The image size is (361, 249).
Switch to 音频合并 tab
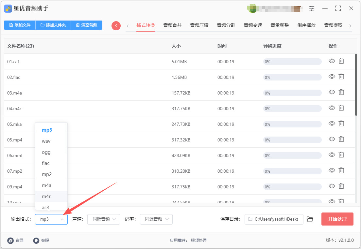coord(172,25)
